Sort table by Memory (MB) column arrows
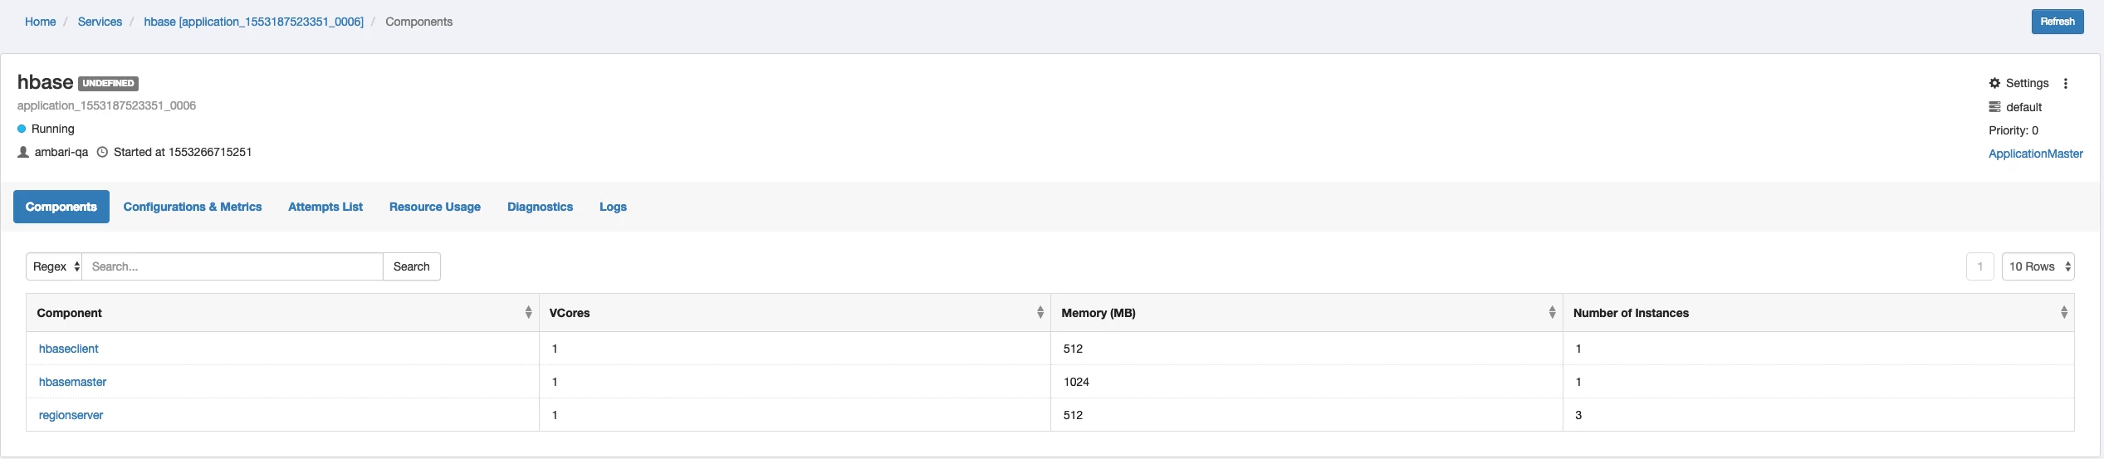 [x=1552, y=313]
